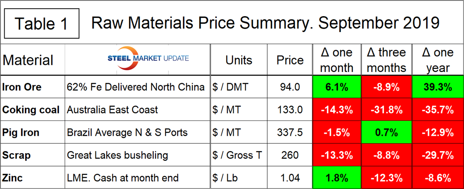Click the Units column header
464x189 pixels.
click(239, 60)
